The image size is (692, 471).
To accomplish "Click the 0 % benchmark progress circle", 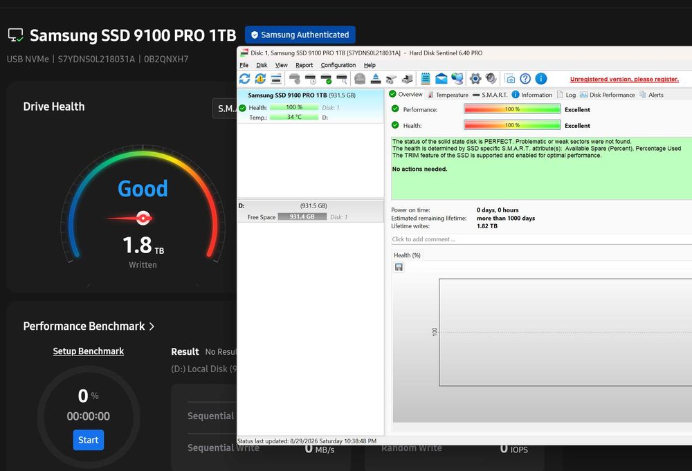I will (89, 416).
